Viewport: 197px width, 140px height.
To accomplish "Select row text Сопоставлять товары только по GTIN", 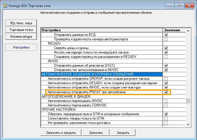I will point(76,118).
